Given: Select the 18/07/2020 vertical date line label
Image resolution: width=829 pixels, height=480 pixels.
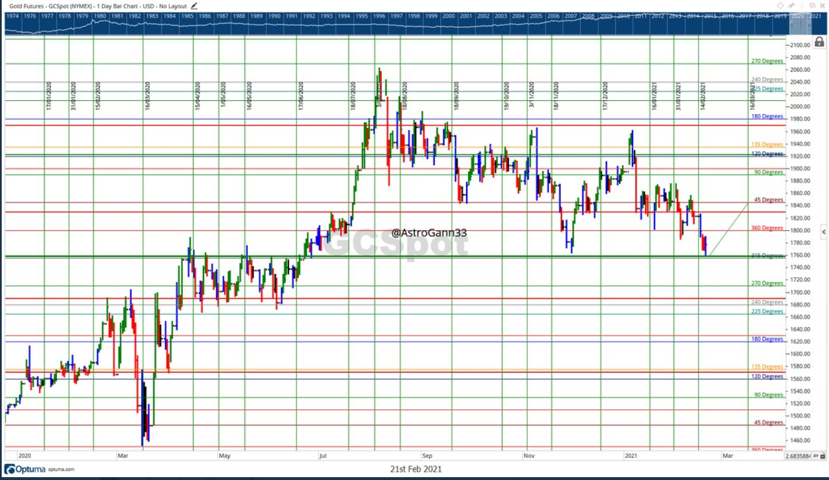Looking at the screenshot, I should pyautogui.click(x=353, y=96).
